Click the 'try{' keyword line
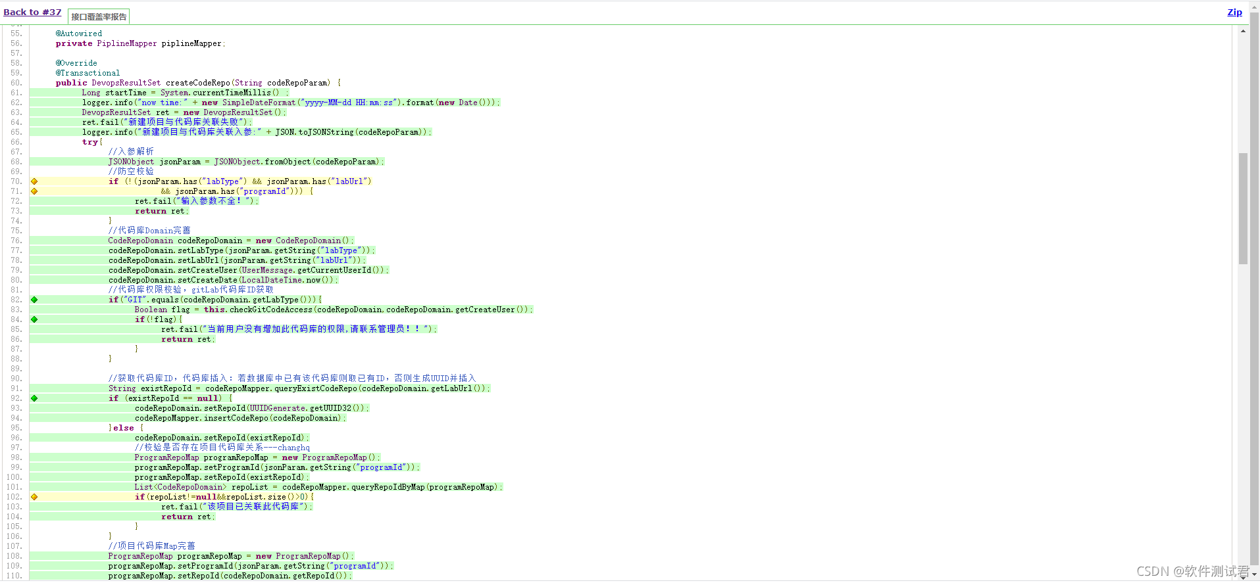The height and width of the screenshot is (583, 1260). pyautogui.click(x=92, y=142)
